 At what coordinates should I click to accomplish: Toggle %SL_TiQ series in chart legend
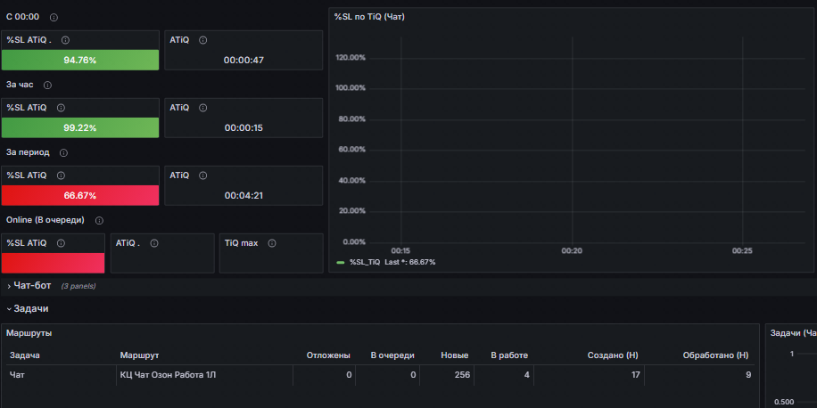364,262
